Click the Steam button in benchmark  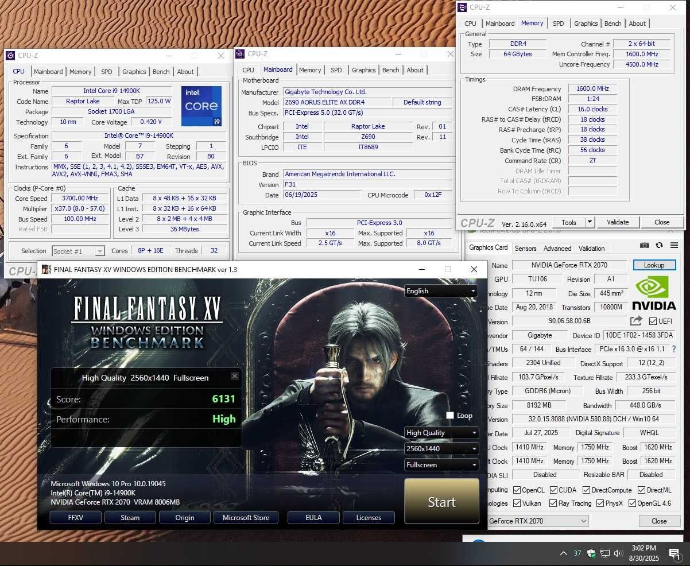(130, 517)
